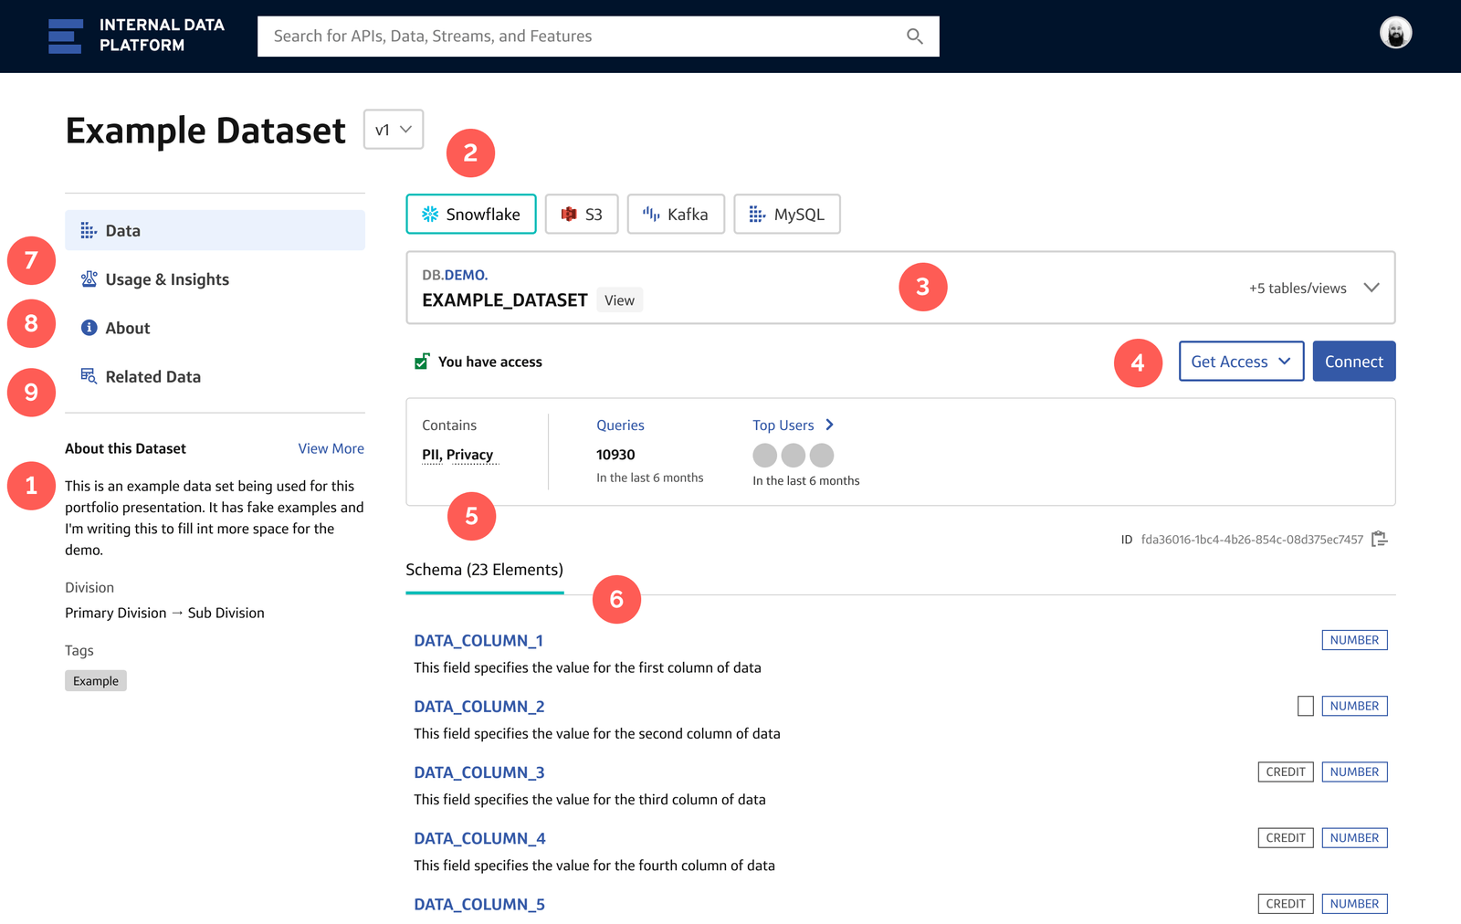This screenshot has height=924, width=1461.
Task: Select the S3 source tab
Action: pos(582,215)
